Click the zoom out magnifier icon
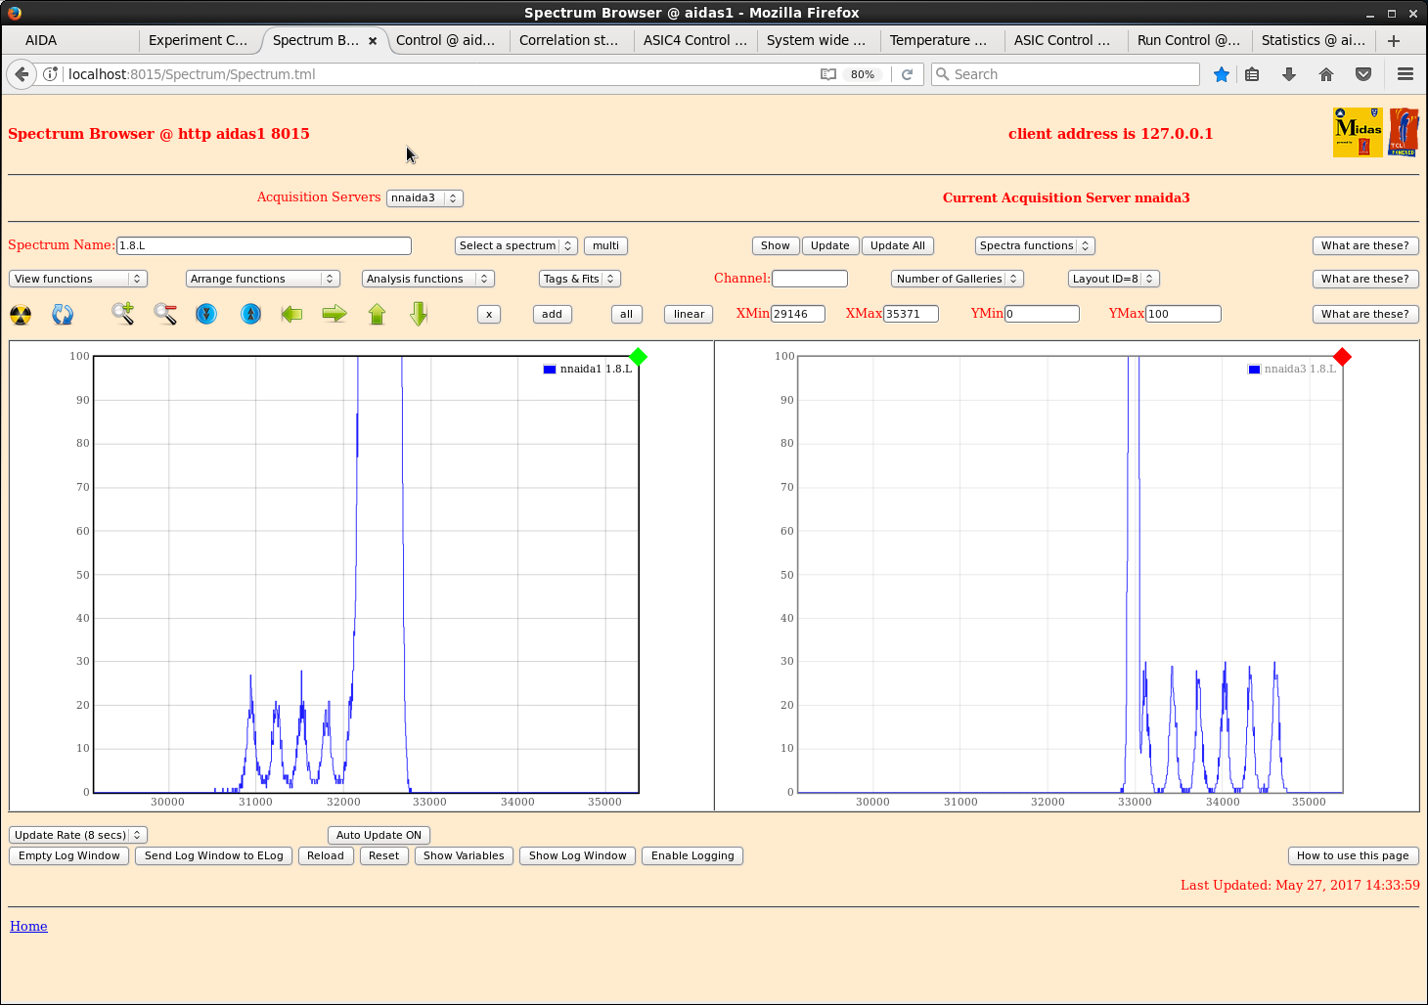 point(165,314)
